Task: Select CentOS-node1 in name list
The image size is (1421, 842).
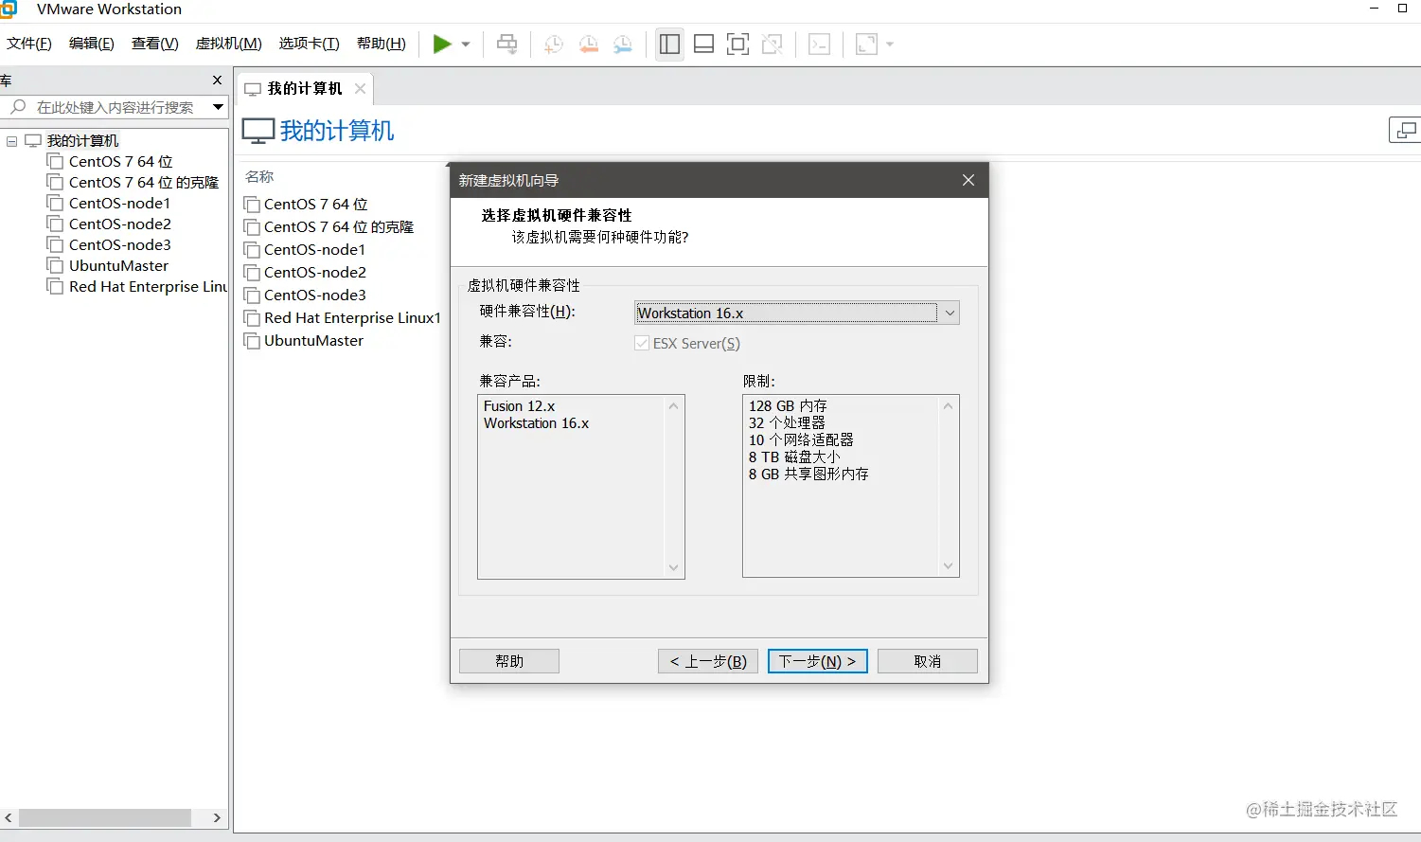Action: click(314, 250)
